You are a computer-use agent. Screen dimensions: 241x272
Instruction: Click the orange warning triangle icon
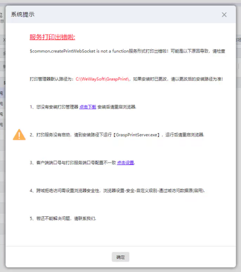tap(19, 135)
